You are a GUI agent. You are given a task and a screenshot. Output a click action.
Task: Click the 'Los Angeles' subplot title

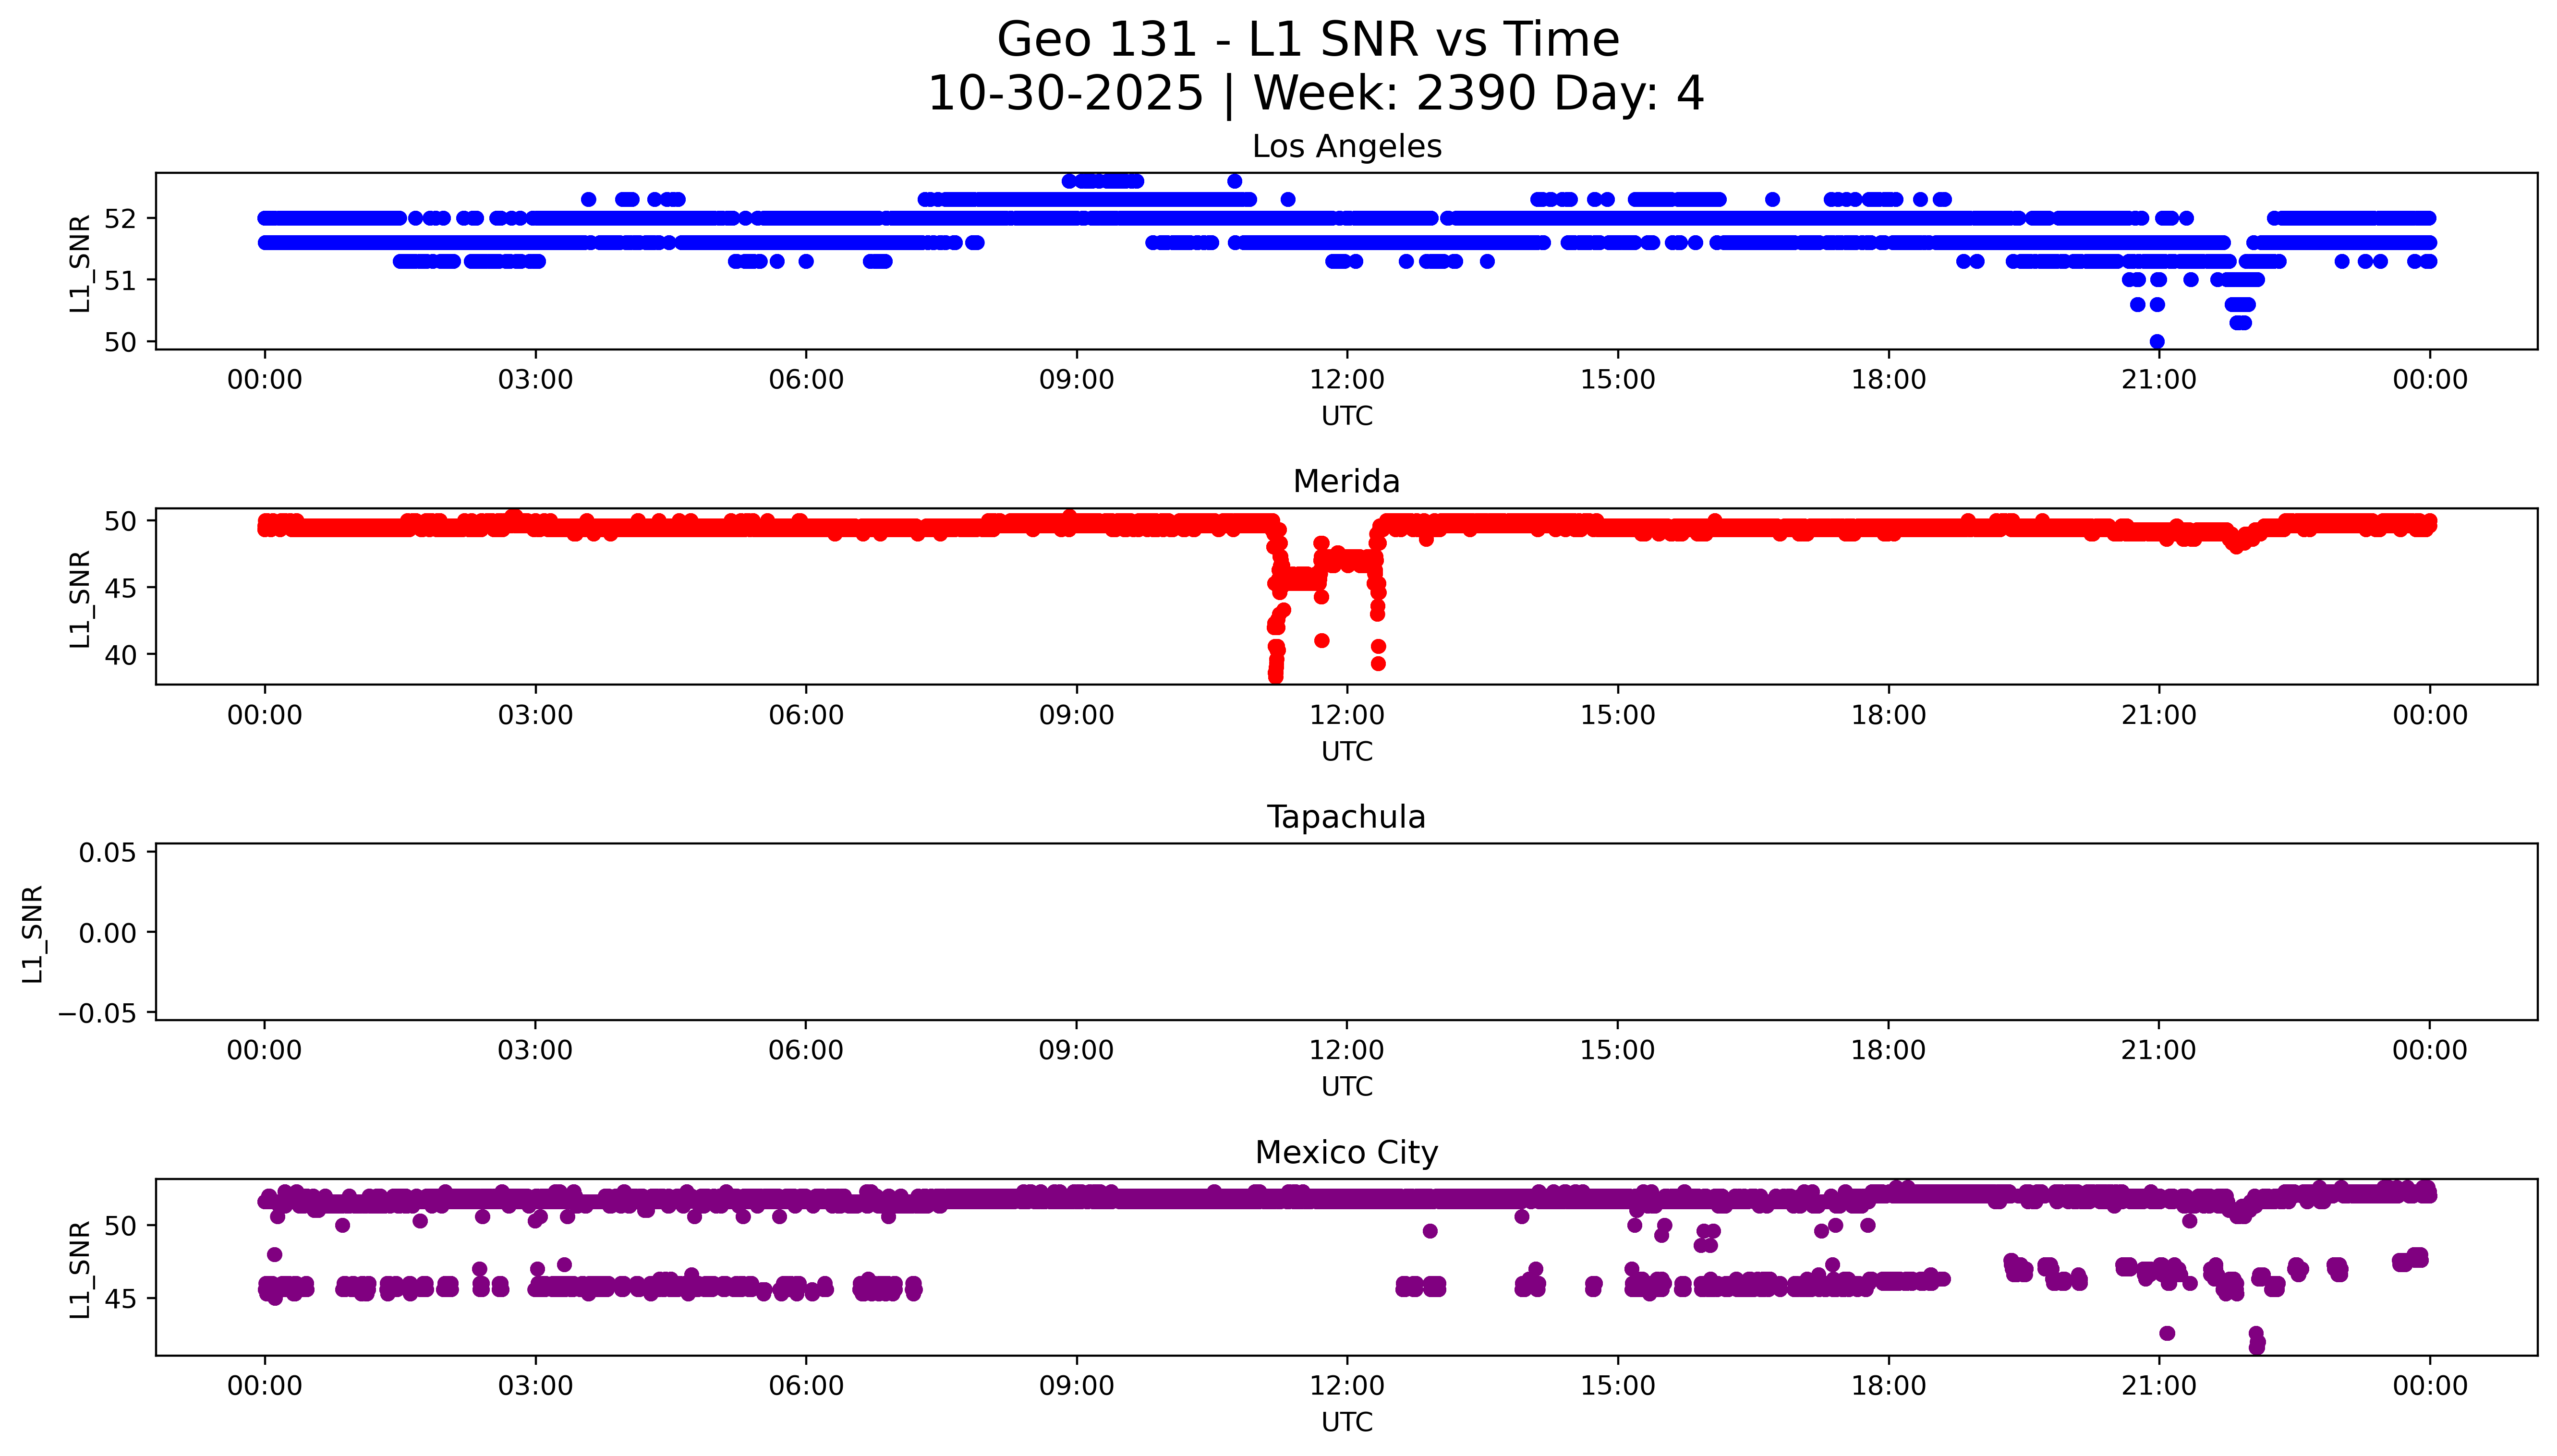click(1346, 147)
